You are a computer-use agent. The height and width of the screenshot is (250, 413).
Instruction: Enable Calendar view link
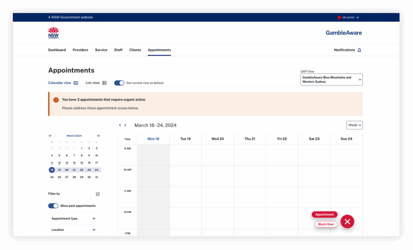[x=60, y=83]
